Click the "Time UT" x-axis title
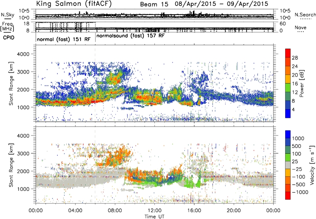The width and height of the screenshot is (316, 219). click(x=154, y=216)
